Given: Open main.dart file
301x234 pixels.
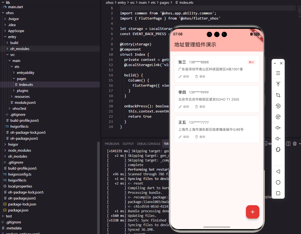Looking at the screenshot, I should 16,7.
